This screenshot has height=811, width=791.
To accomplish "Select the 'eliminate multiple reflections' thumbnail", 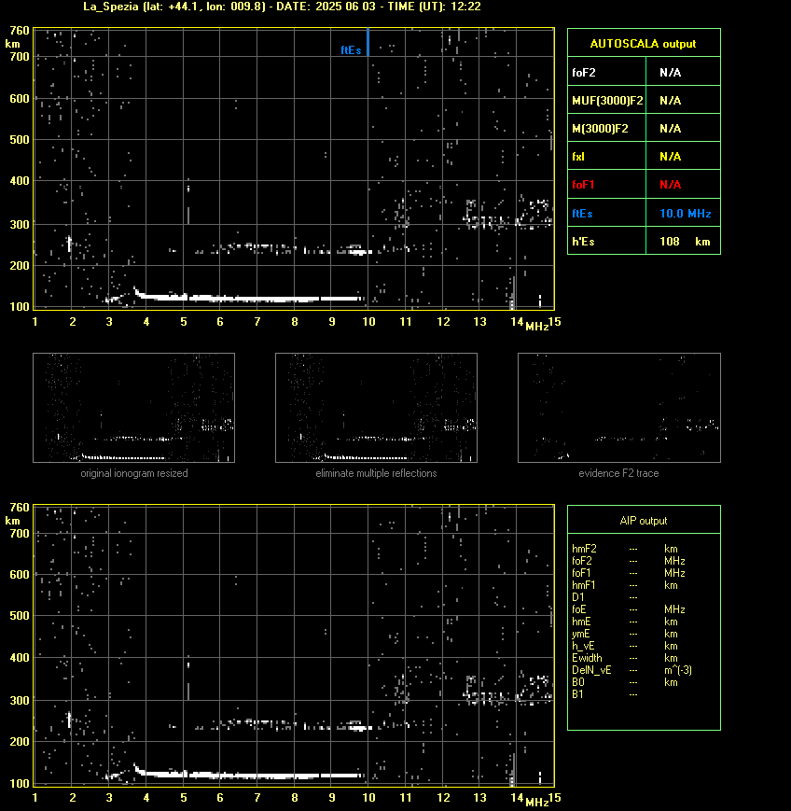I will pos(376,408).
